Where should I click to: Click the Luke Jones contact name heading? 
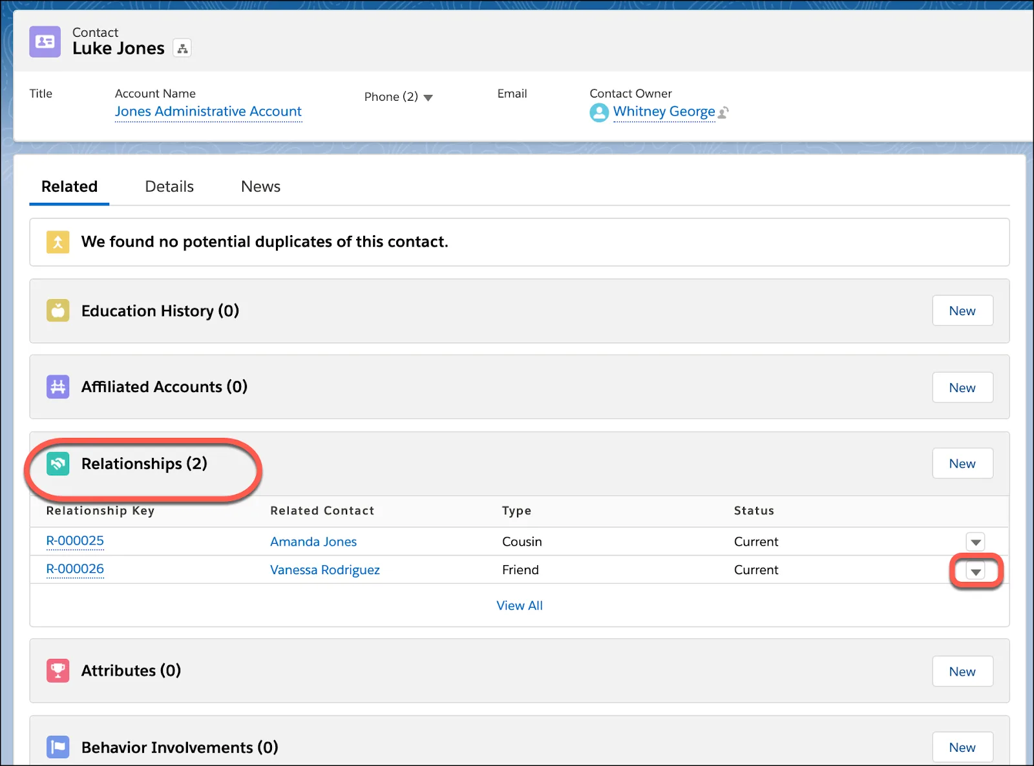pos(118,48)
